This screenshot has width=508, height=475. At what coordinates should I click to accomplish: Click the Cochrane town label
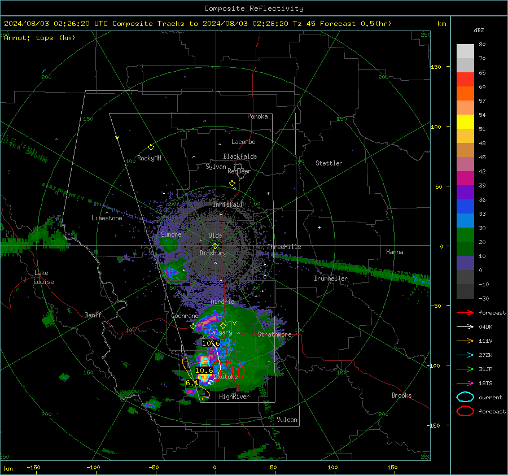(185, 316)
